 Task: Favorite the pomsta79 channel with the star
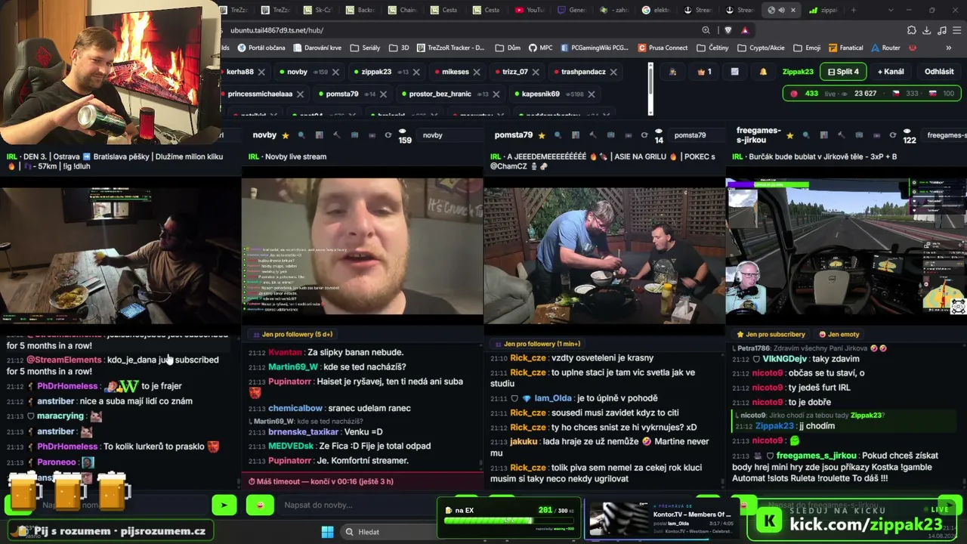pos(542,135)
